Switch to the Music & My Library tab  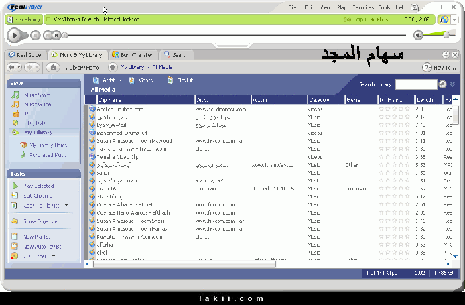[76, 54]
